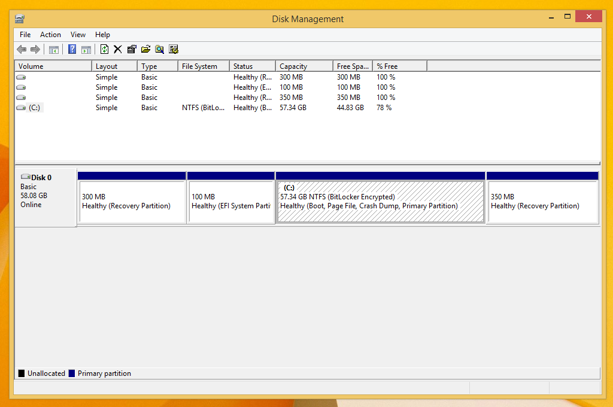Click the Unallocated legend label

coord(46,373)
